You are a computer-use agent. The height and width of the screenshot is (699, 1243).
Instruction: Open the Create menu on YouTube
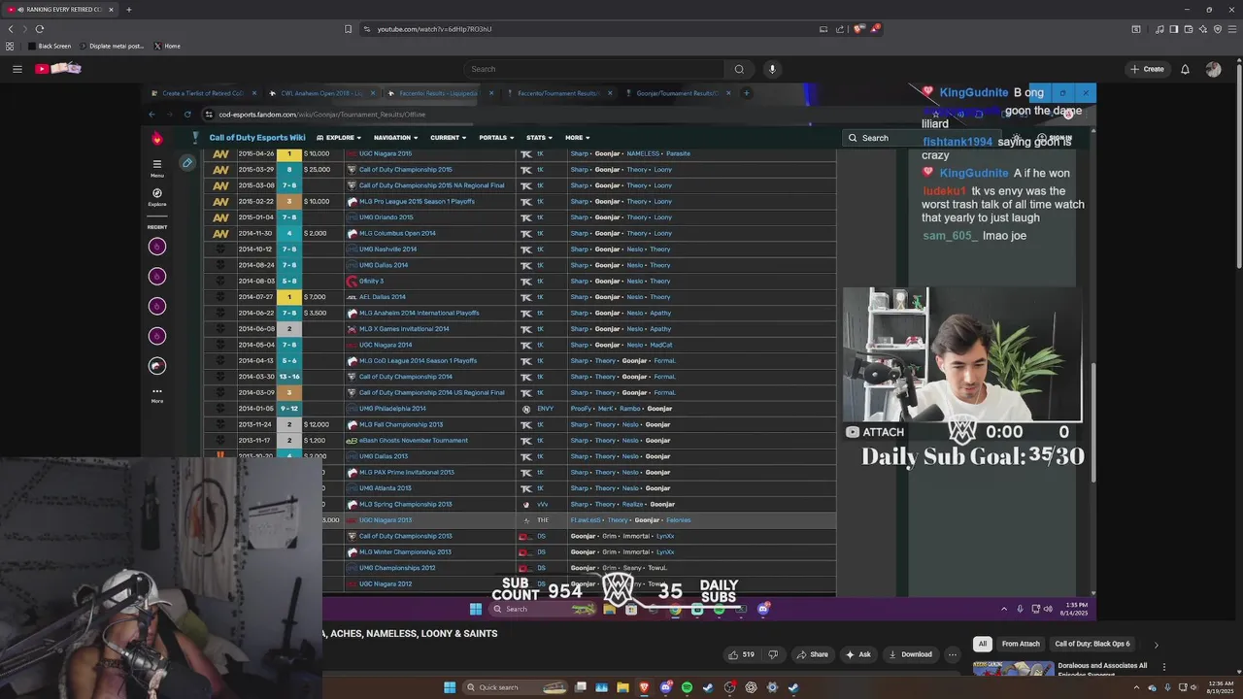(1147, 69)
